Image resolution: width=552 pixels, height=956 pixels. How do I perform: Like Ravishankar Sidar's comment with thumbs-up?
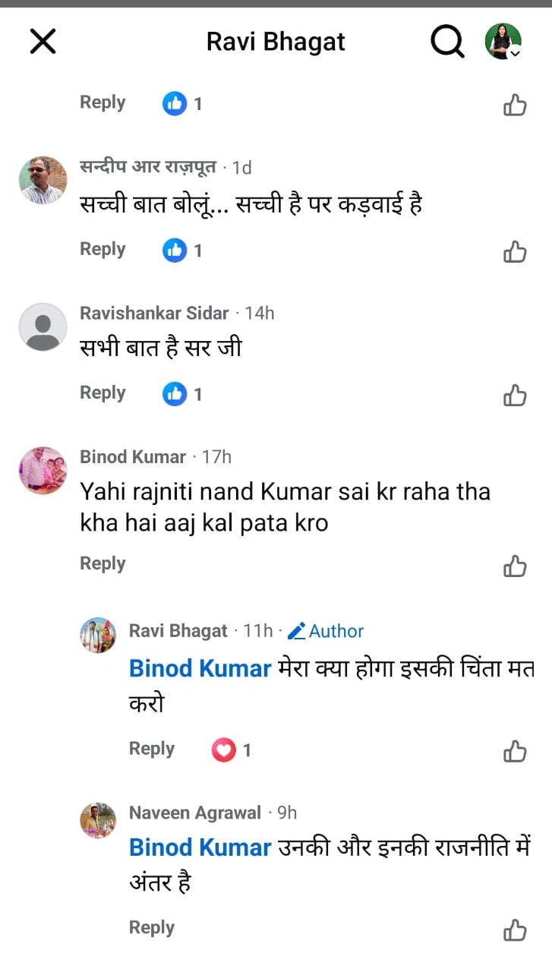pyautogui.click(x=515, y=395)
